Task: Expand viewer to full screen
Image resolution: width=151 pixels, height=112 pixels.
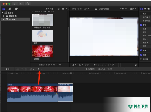Action: [x=136, y=65]
